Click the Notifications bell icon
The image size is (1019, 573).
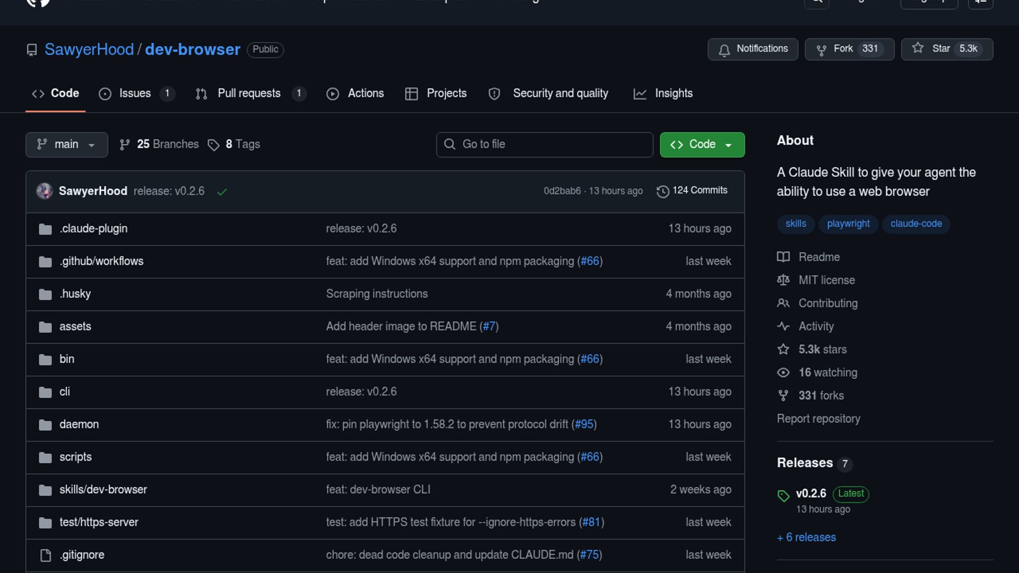coord(724,50)
